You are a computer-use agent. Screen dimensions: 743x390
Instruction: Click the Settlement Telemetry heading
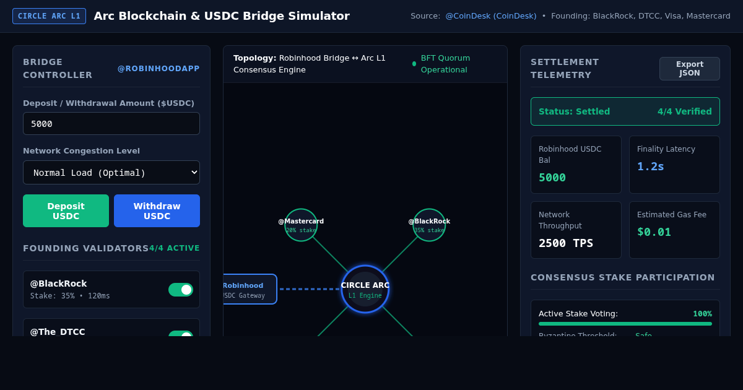point(565,69)
